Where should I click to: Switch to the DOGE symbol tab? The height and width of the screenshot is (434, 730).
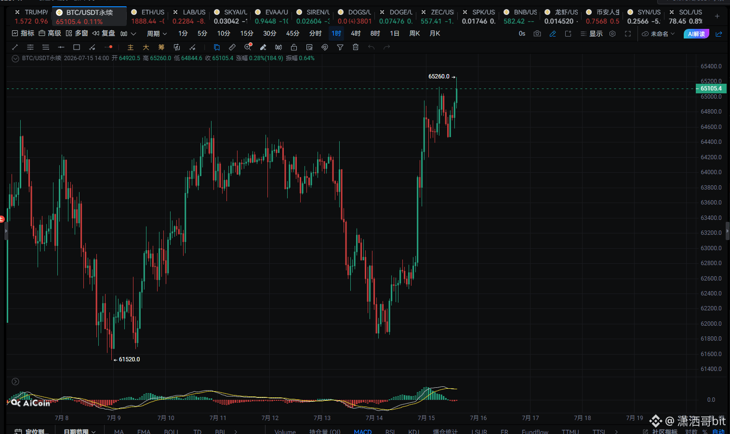[396, 16]
